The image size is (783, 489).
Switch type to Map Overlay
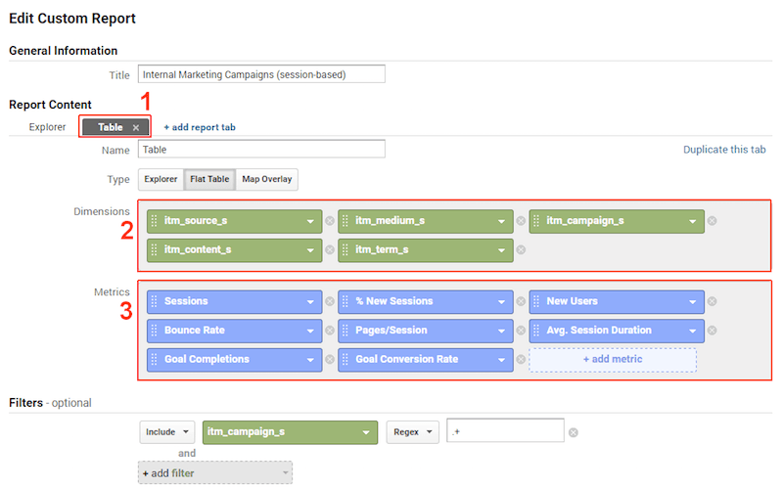pyautogui.click(x=267, y=179)
